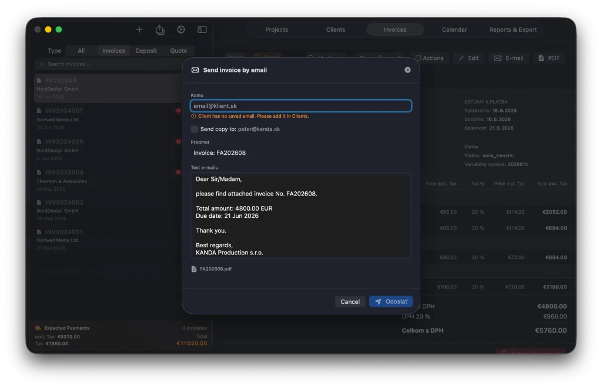The image size is (602, 388).
Task: Select invoice INV2024001 in the list
Action: [109, 240]
